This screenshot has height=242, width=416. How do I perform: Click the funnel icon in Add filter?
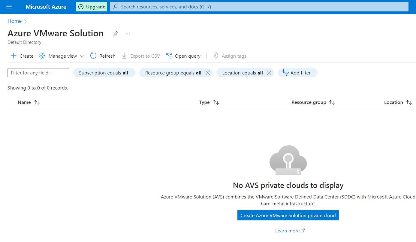(x=285, y=73)
